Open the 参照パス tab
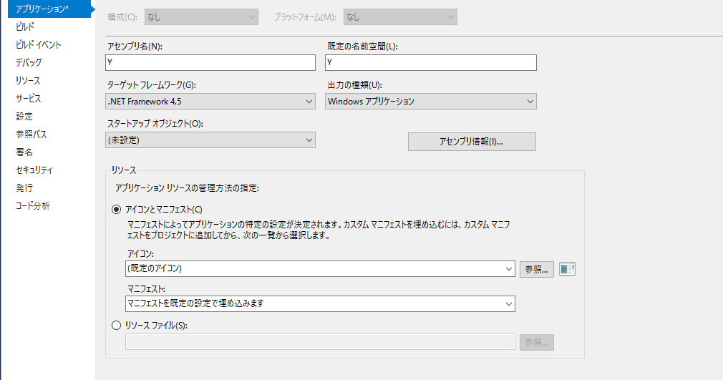The height and width of the screenshot is (380, 723). (31, 135)
